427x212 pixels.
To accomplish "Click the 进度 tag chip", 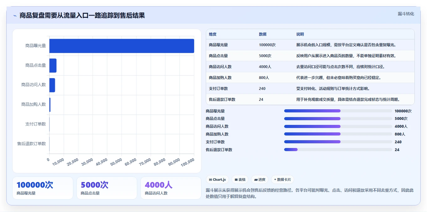I will click(260, 180).
